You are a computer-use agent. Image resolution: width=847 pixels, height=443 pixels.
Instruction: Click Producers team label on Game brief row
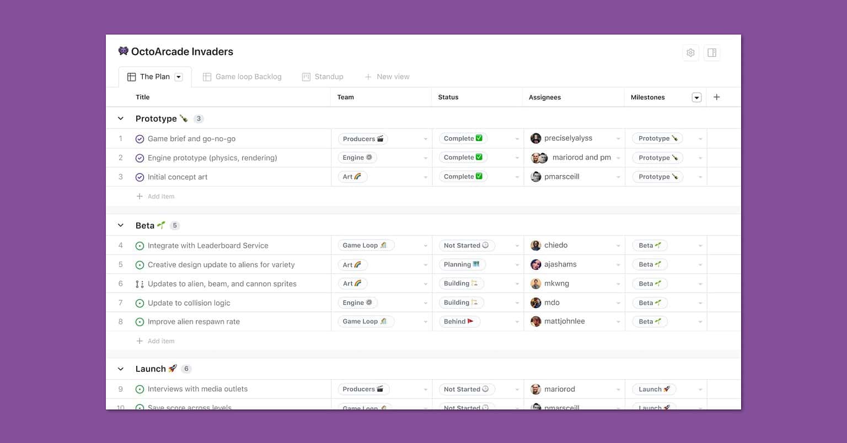click(x=363, y=139)
